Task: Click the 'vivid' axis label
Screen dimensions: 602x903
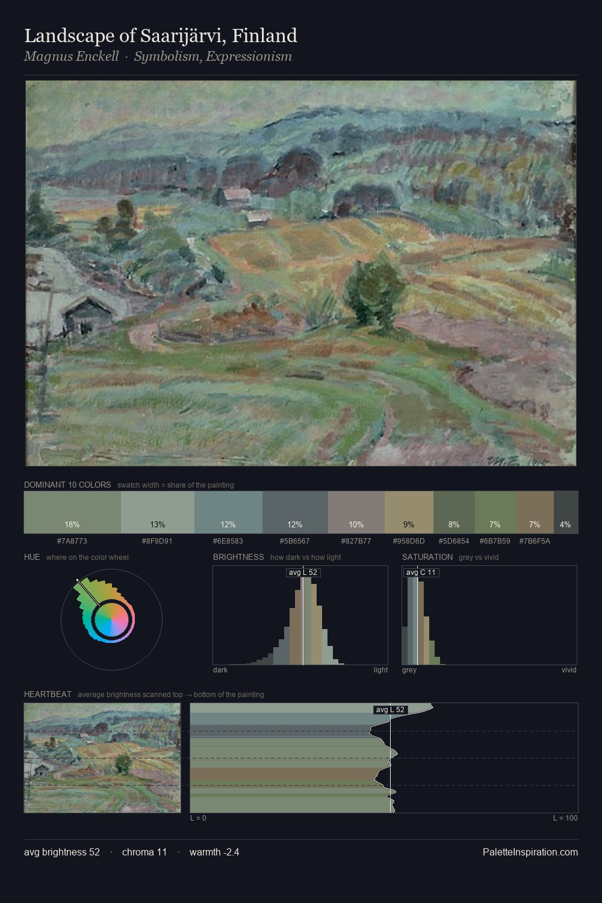Action: tap(569, 670)
